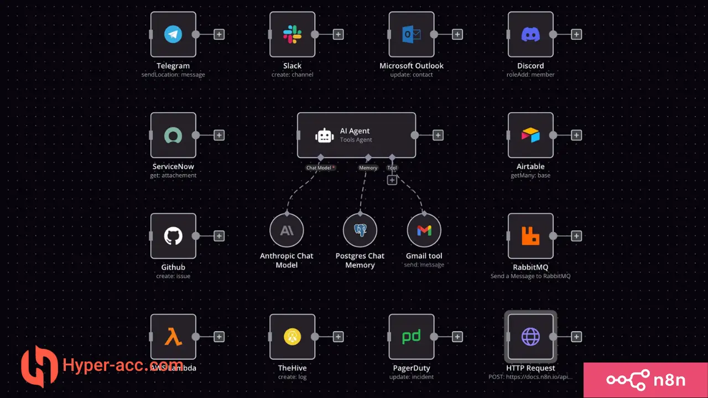Select the Discord node icon
The width and height of the screenshot is (708, 398).
click(530, 34)
